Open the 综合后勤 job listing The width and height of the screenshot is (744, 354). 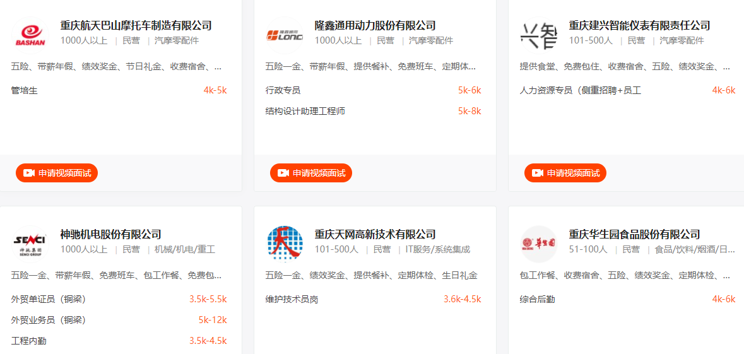pyautogui.click(x=537, y=299)
